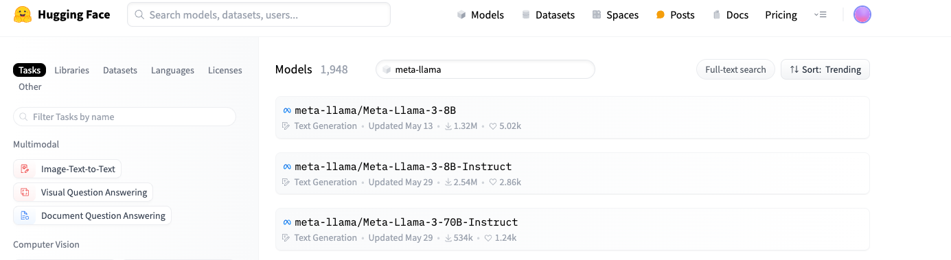This screenshot has width=951, height=260.
Task: Focus the Filter Tasks by name field
Action: (x=124, y=117)
